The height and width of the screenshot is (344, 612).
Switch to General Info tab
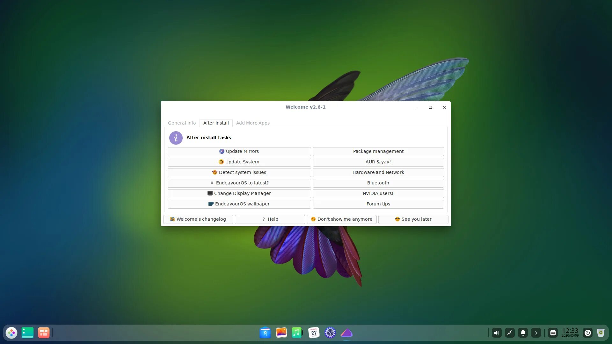(x=182, y=123)
